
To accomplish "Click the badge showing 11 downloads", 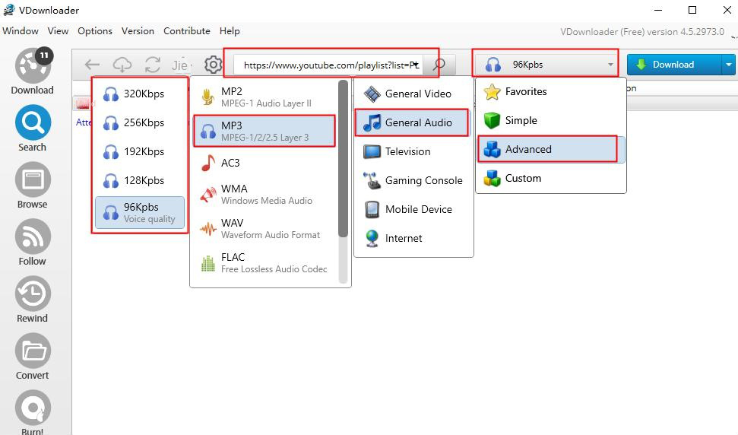I will pyautogui.click(x=44, y=56).
